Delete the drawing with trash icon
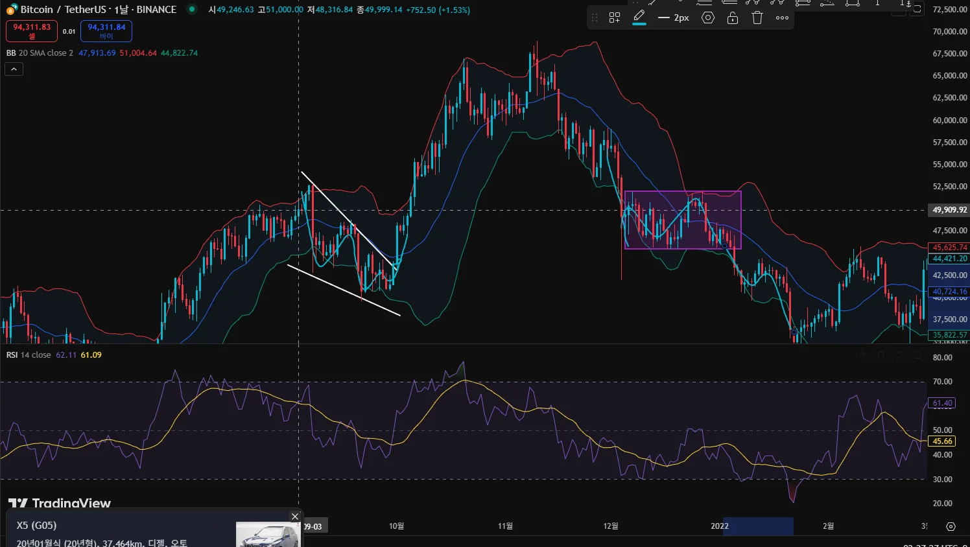 coord(757,18)
